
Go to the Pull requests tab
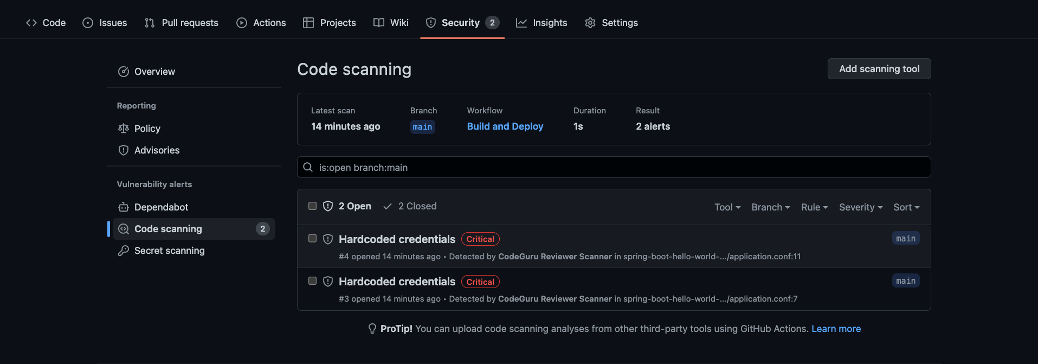tap(182, 23)
